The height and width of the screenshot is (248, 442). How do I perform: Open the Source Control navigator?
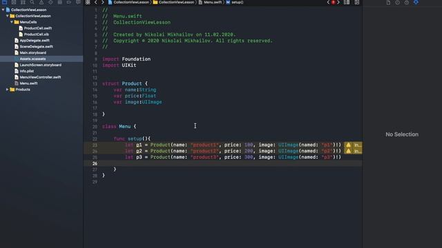[x=14, y=2]
